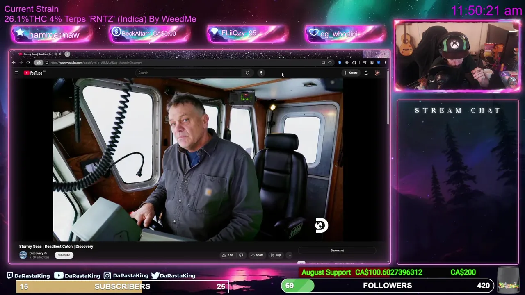525x295 pixels.
Task: Like the video with thumbs-up 2.5K
Action: [228, 255]
